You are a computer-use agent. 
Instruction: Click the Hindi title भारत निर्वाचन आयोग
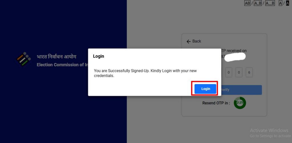pyautogui.click(x=56, y=57)
